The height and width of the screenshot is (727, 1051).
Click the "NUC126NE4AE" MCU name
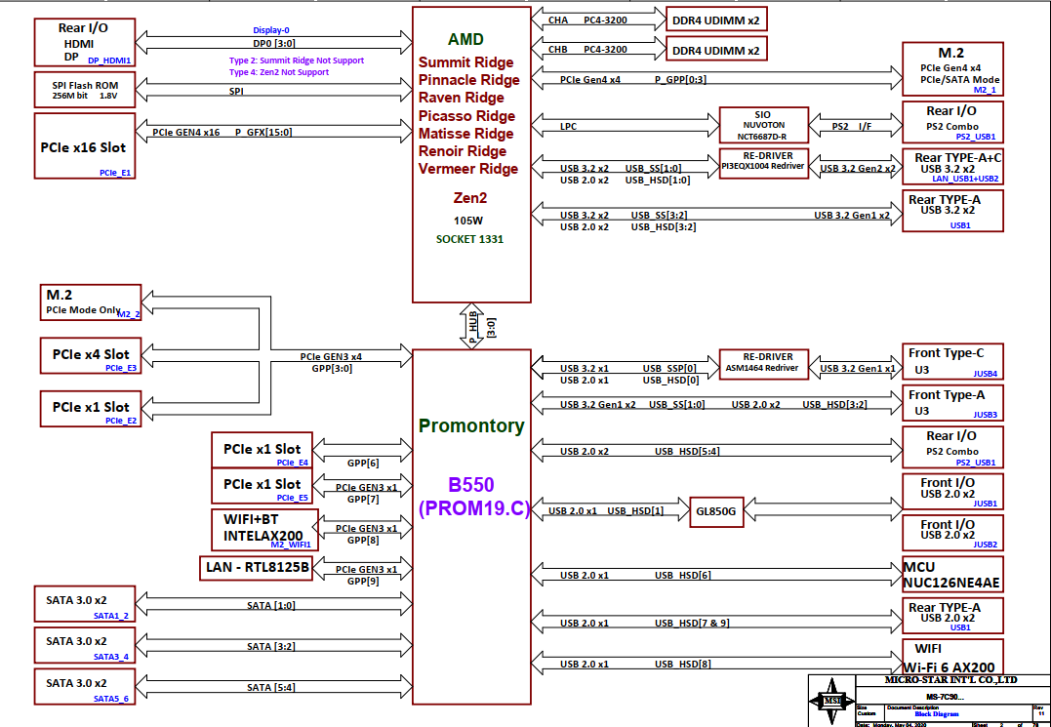tap(951, 583)
